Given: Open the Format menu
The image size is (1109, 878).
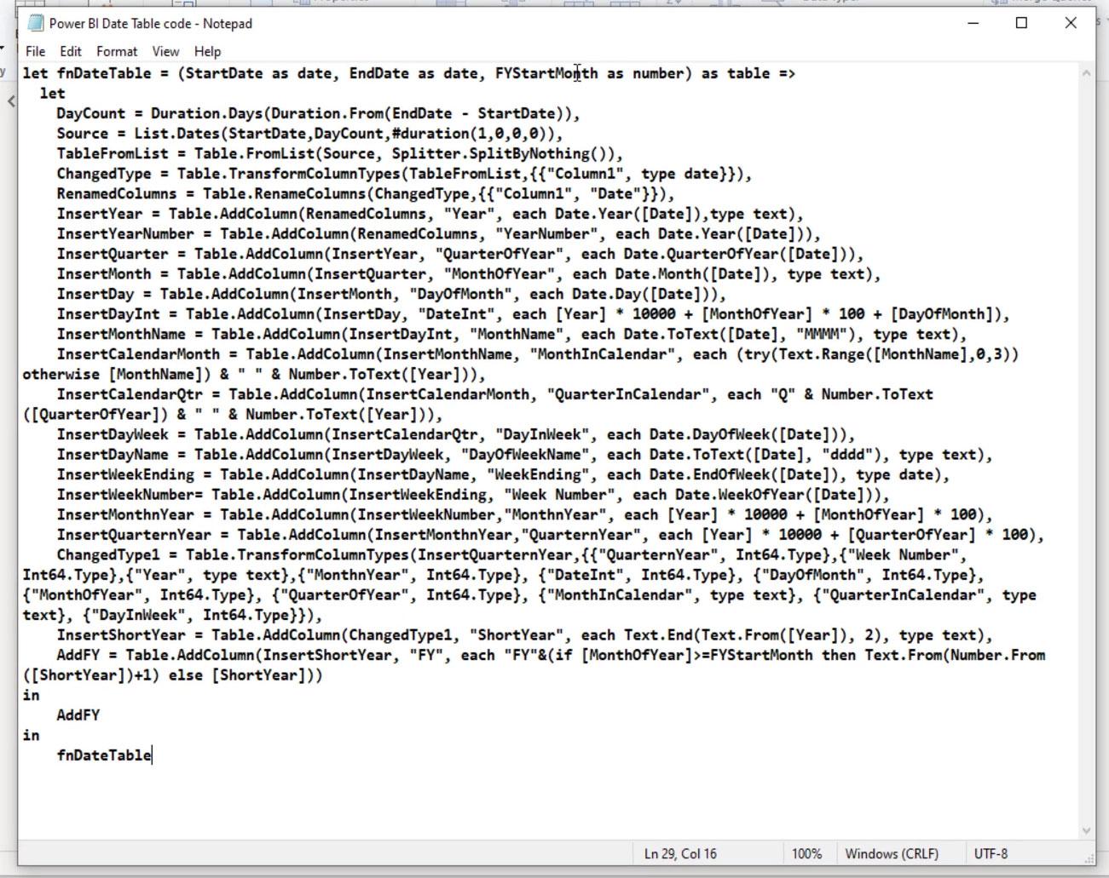Looking at the screenshot, I should pyautogui.click(x=117, y=51).
